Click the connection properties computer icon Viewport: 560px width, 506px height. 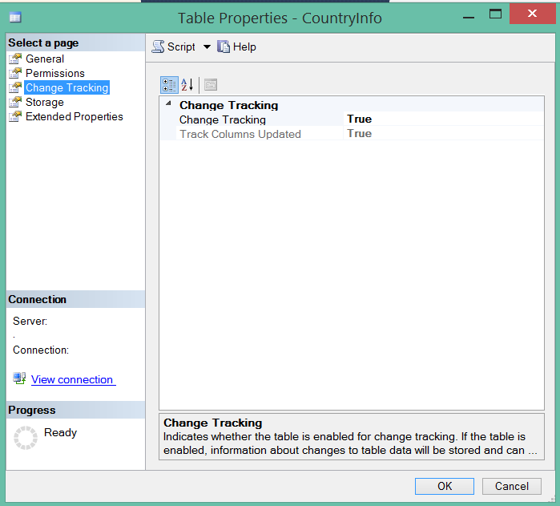pyautogui.click(x=19, y=378)
